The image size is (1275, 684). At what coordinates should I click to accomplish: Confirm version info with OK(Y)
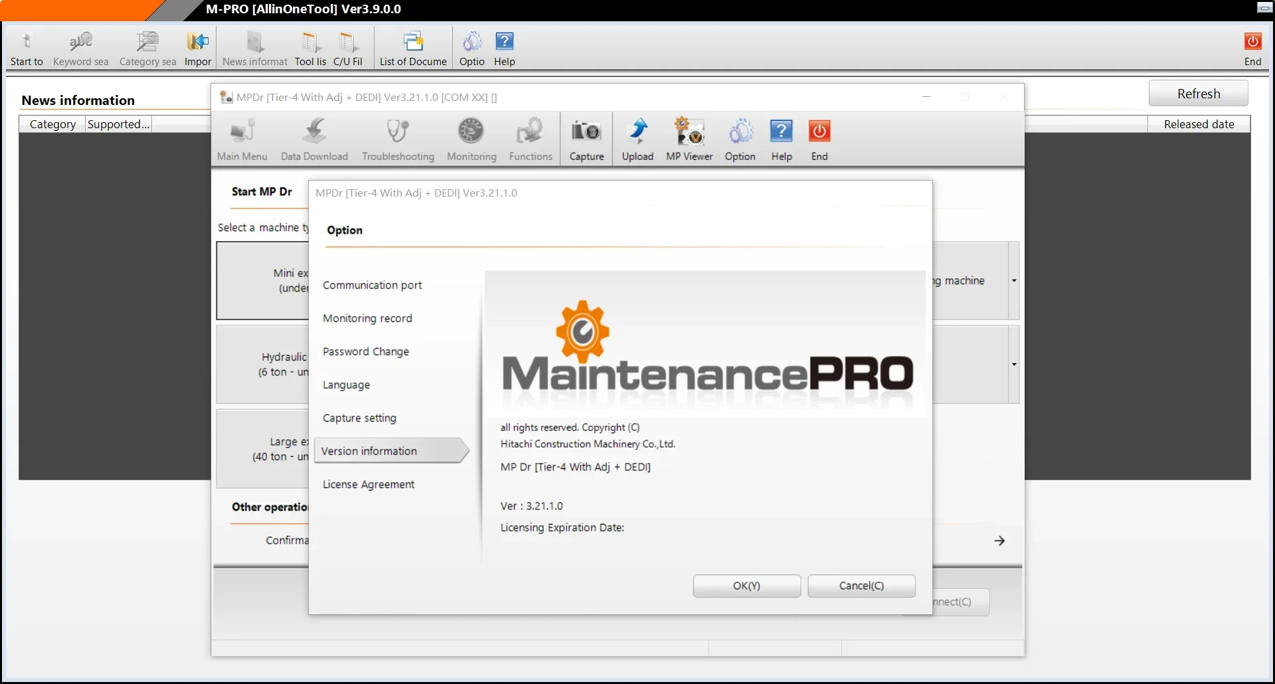(746, 586)
